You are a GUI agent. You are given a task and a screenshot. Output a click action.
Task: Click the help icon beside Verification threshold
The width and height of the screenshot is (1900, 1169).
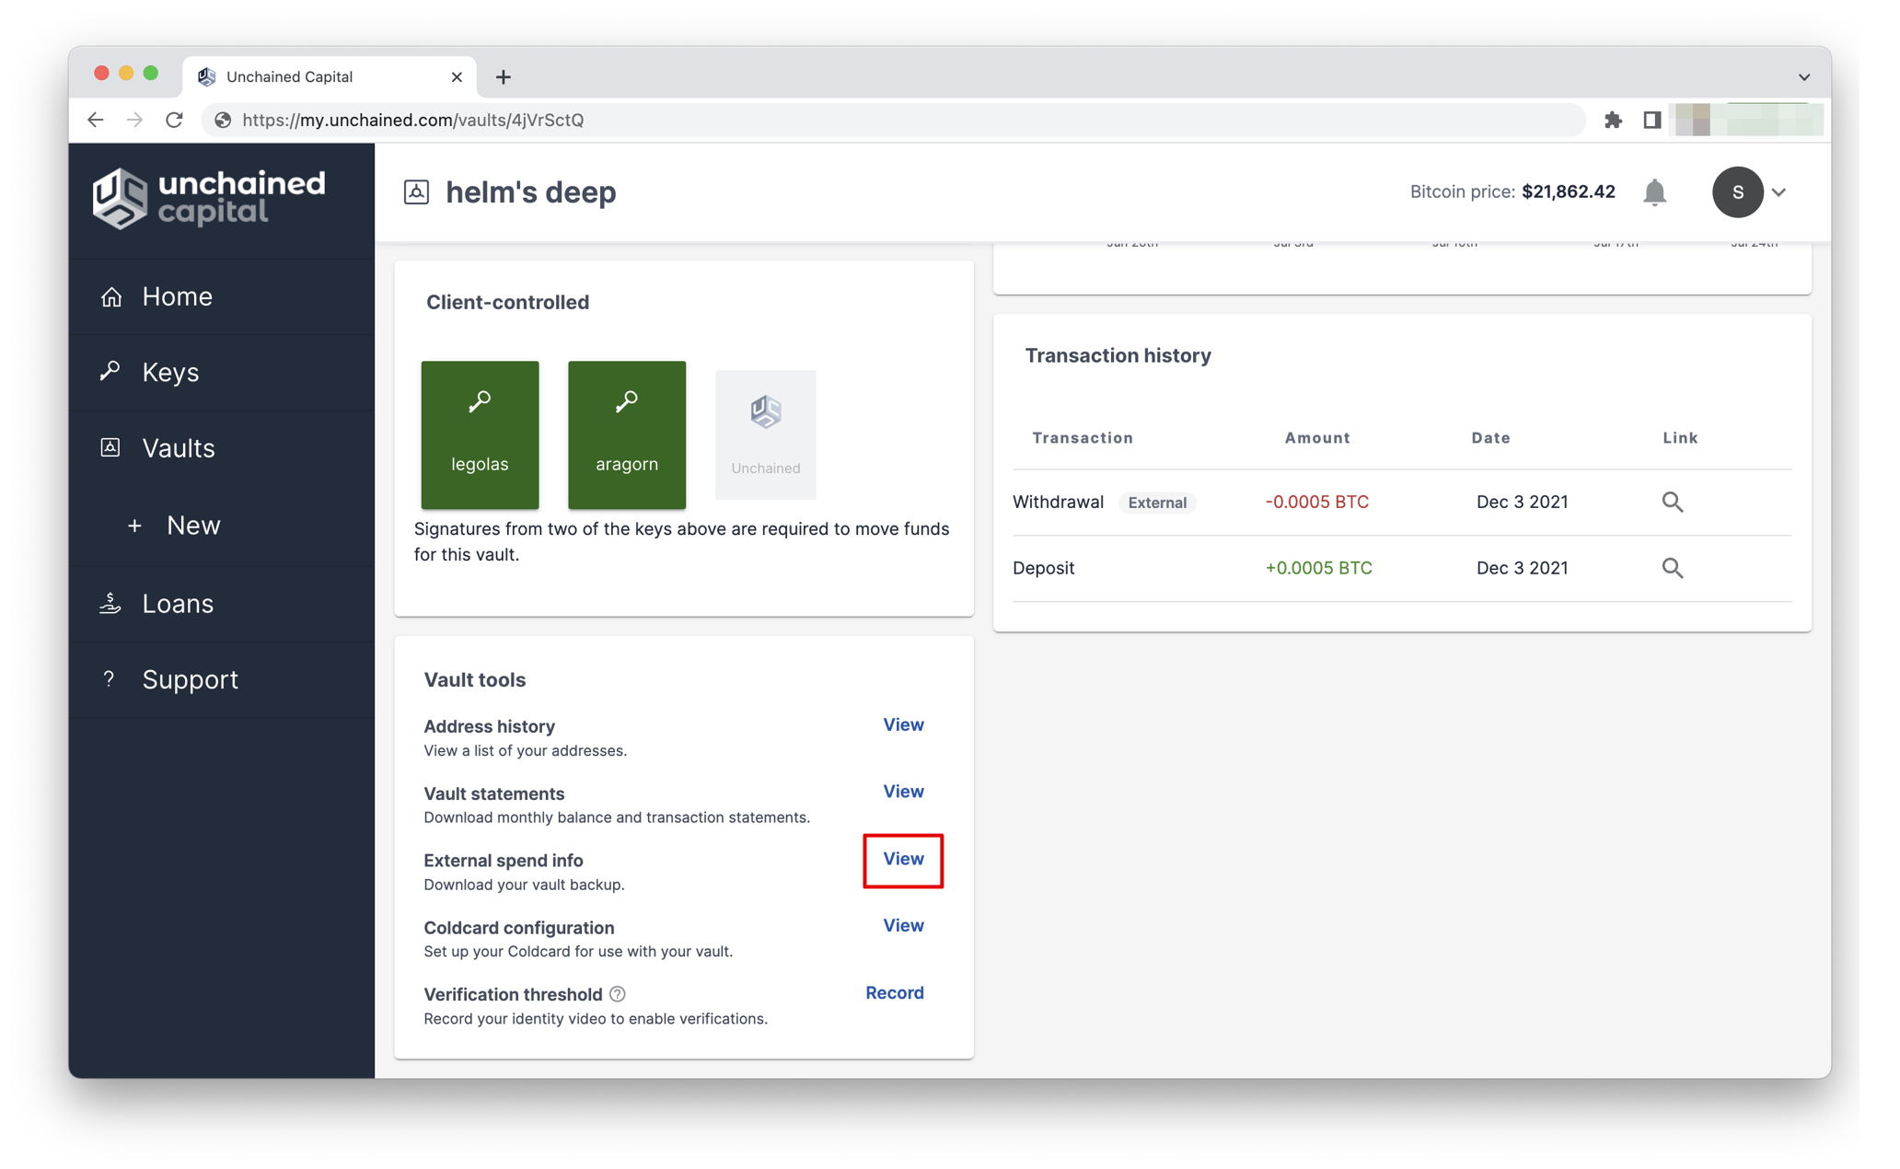click(x=618, y=994)
